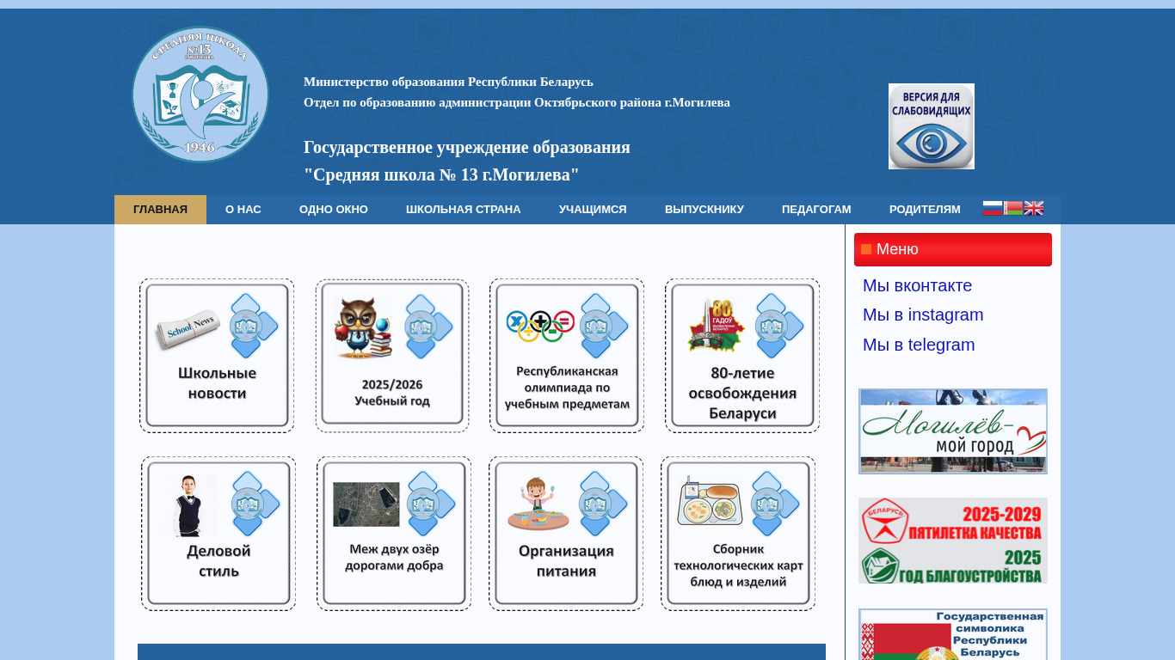Click the school No. 13 round logo
The width and height of the screenshot is (1175, 660).
pos(200,95)
